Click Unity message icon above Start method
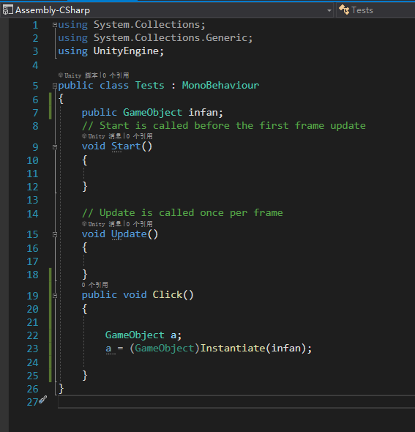 [x=84, y=136]
